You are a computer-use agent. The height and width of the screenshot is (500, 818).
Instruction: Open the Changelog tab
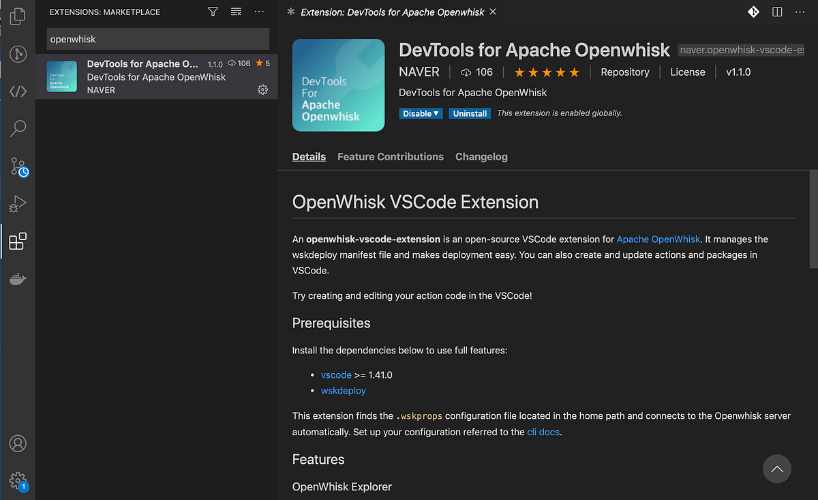tap(481, 156)
